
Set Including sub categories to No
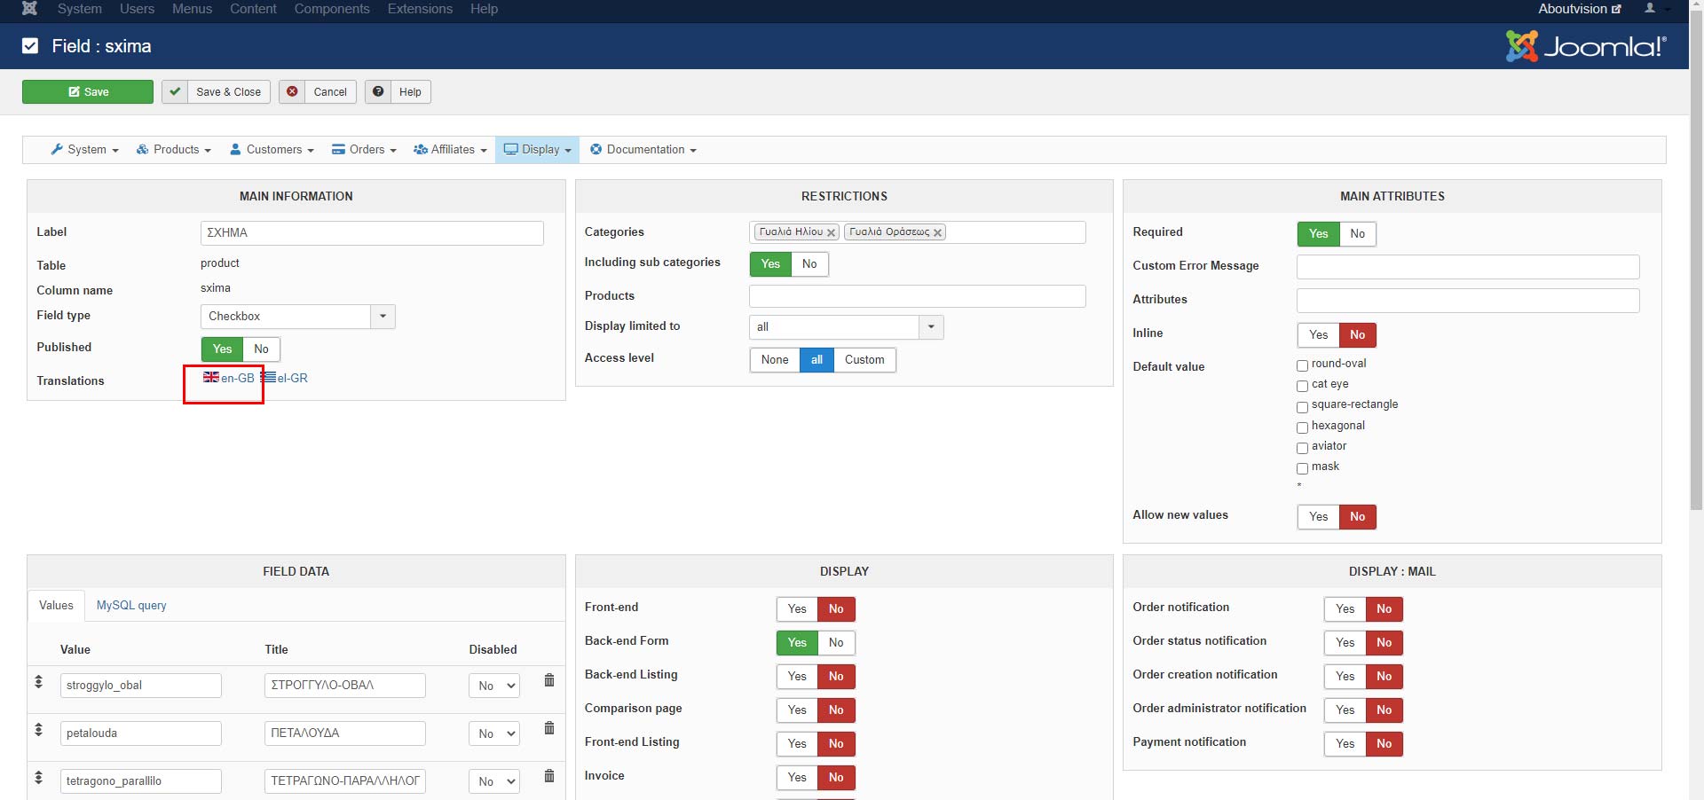[x=809, y=264]
